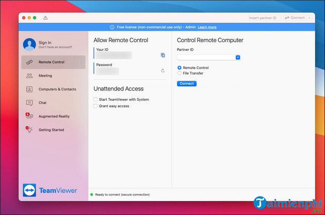The height and width of the screenshot is (215, 325).
Task: Open the Meeting section
Action: (x=54, y=76)
